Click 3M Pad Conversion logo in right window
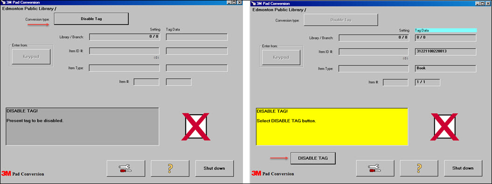 click(273, 173)
